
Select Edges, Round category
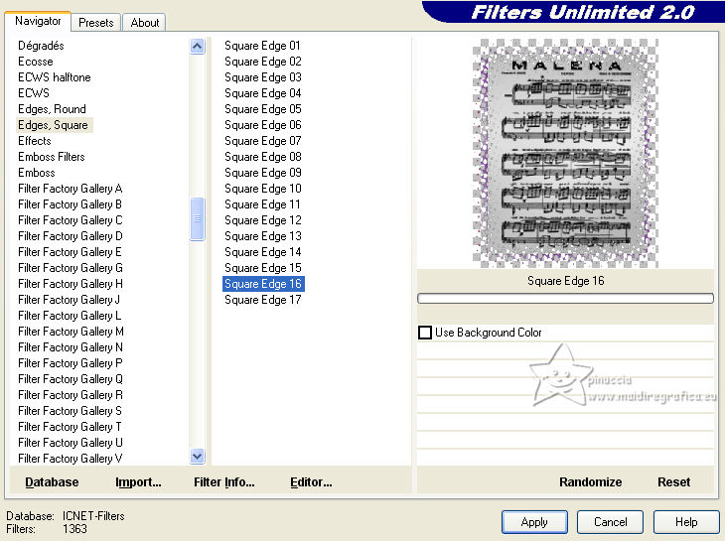(x=52, y=109)
